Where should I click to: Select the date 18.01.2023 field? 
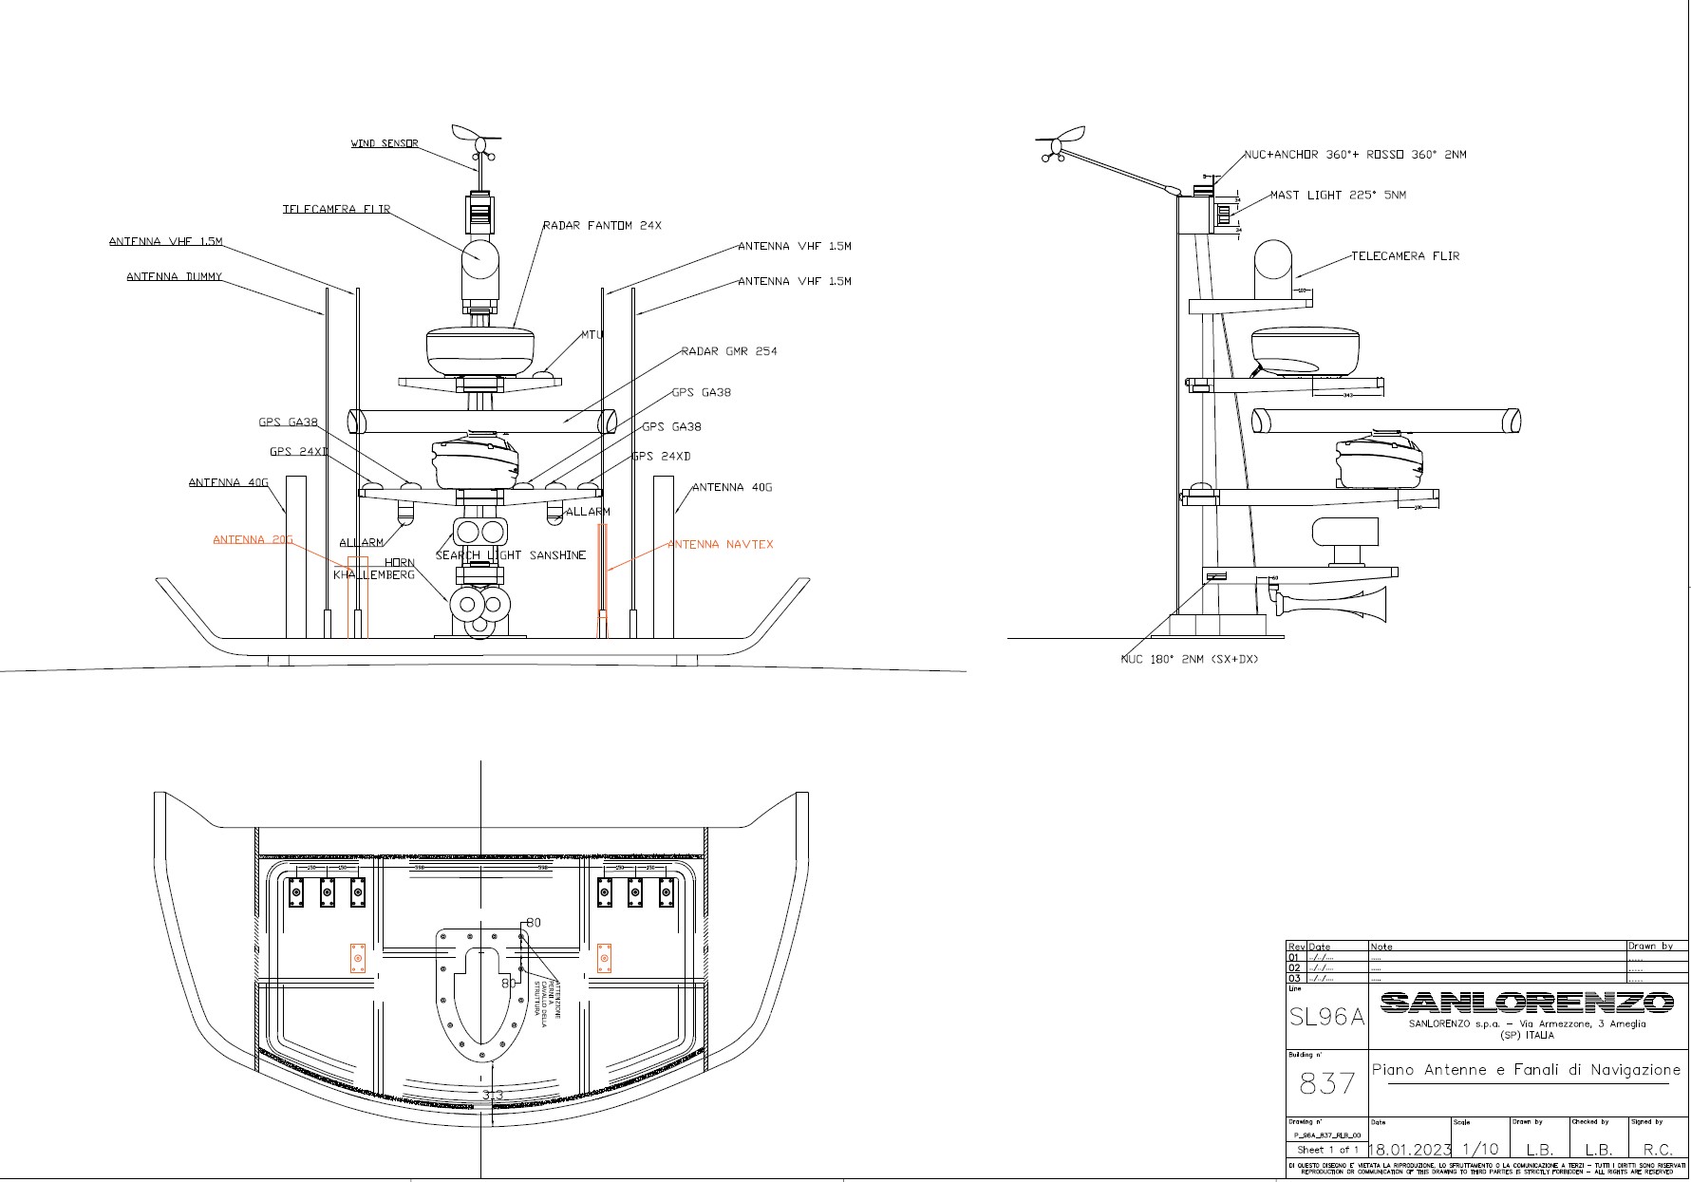(x=1409, y=1150)
